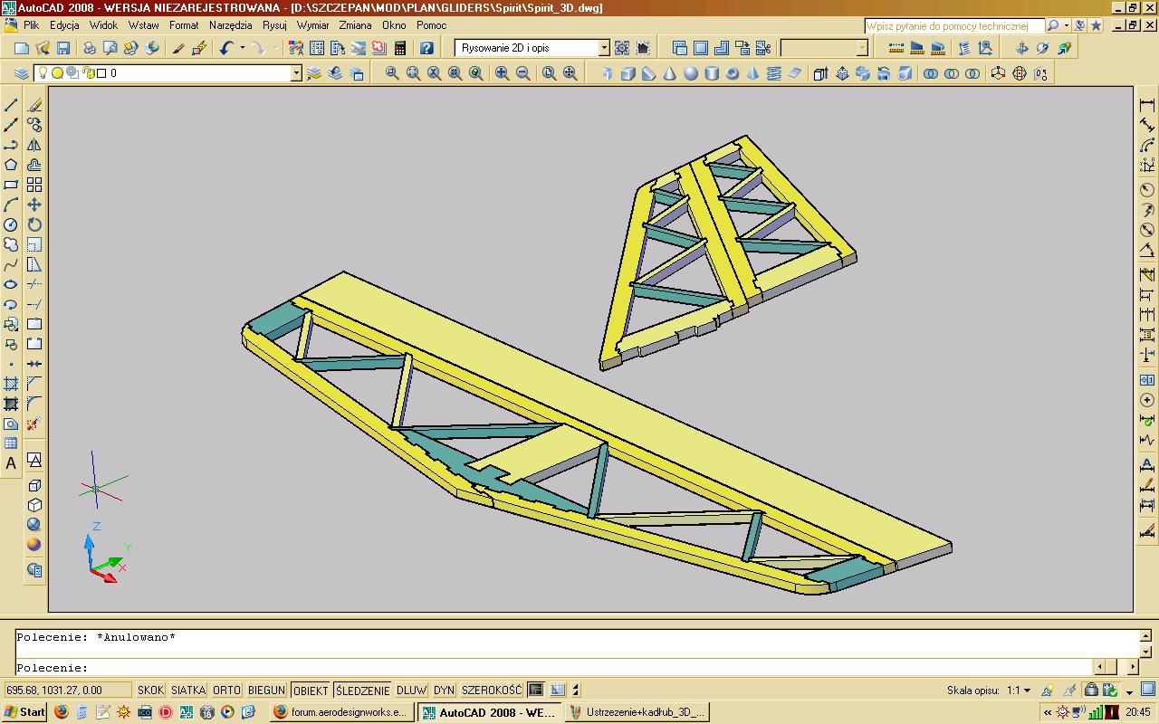The height and width of the screenshot is (724, 1159).
Task: Click the Save drawing icon
Action: (63, 48)
